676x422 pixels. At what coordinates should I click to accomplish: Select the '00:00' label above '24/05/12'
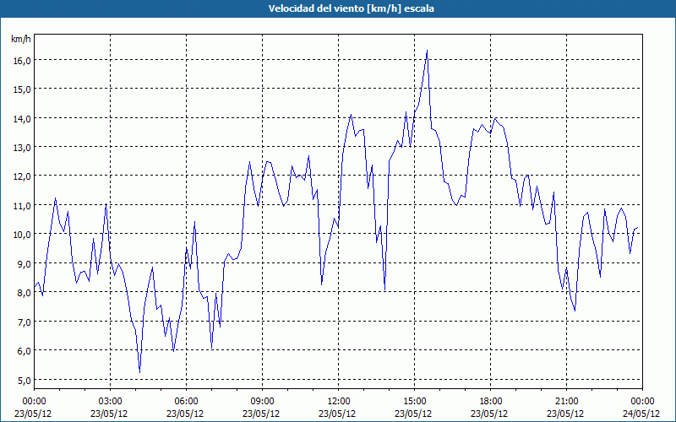pyautogui.click(x=643, y=402)
